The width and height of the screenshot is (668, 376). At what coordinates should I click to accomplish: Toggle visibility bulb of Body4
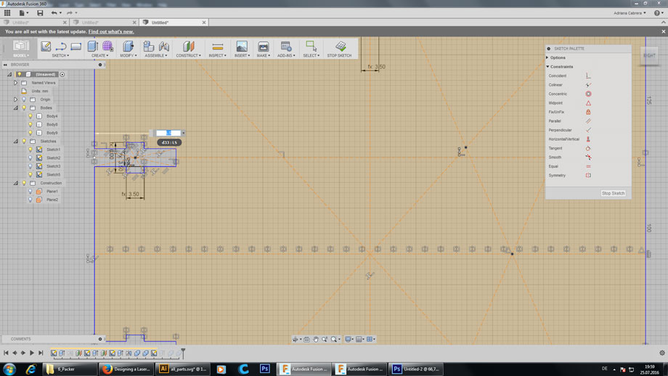point(30,116)
